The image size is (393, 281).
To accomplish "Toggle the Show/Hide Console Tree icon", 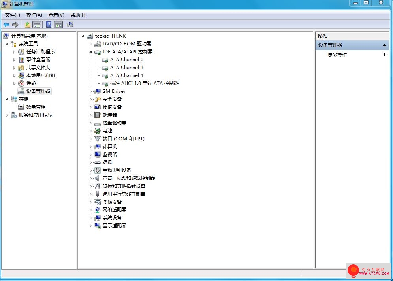I will click(x=37, y=25).
